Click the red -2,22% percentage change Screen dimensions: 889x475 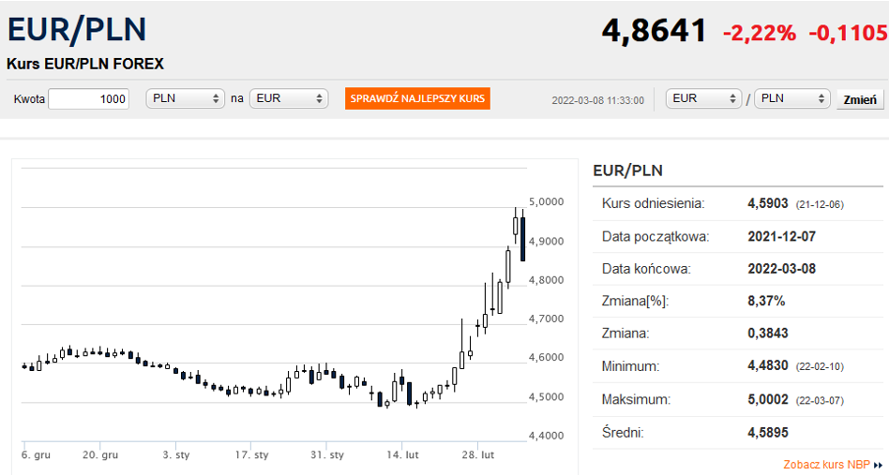pyautogui.click(x=759, y=33)
